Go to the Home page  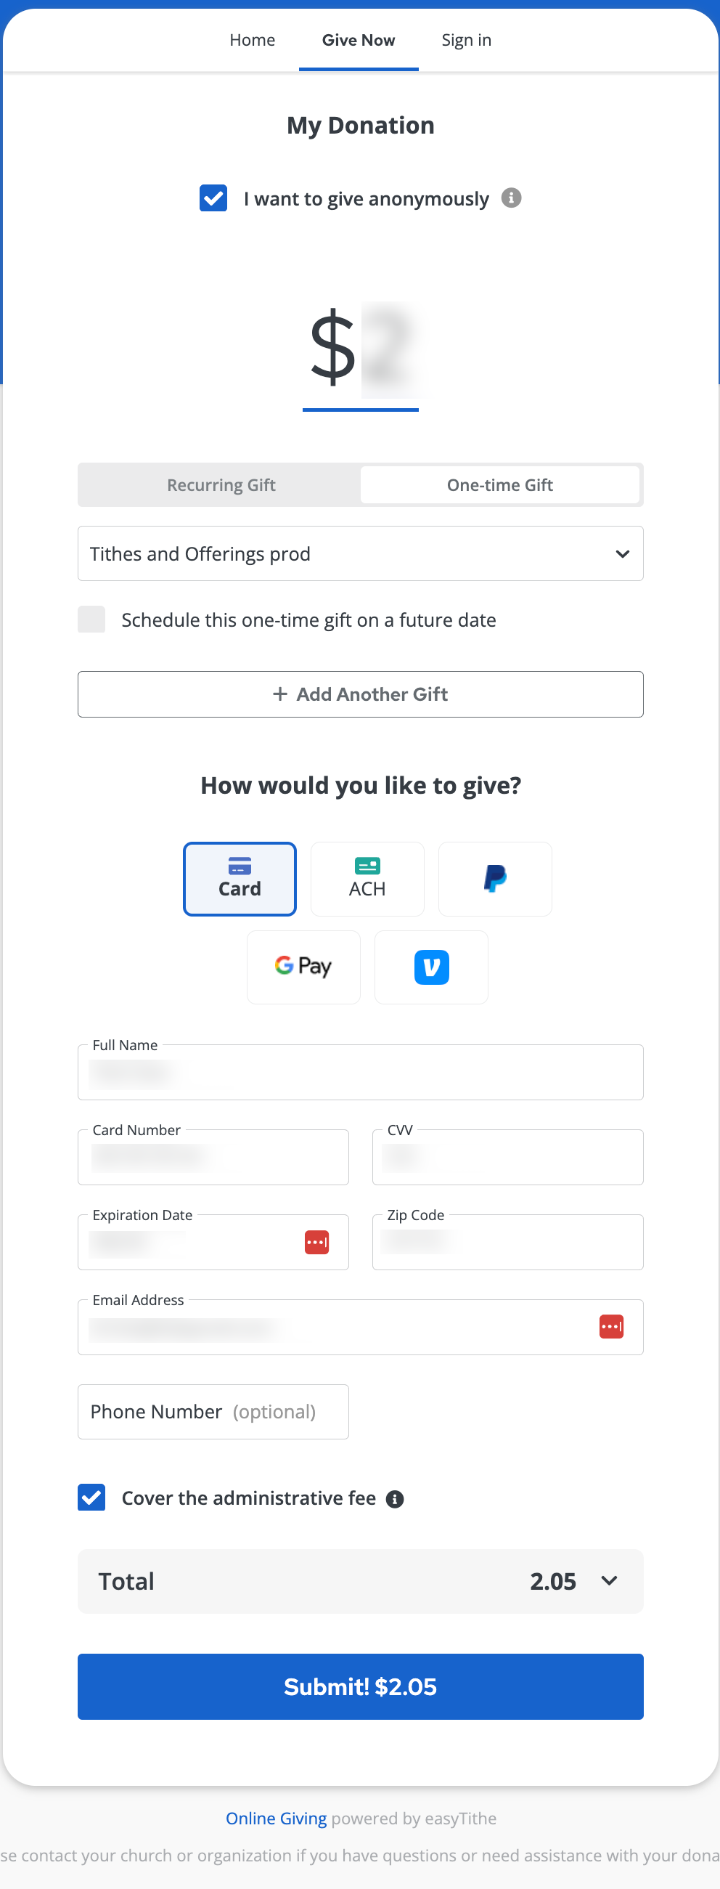[x=253, y=41]
